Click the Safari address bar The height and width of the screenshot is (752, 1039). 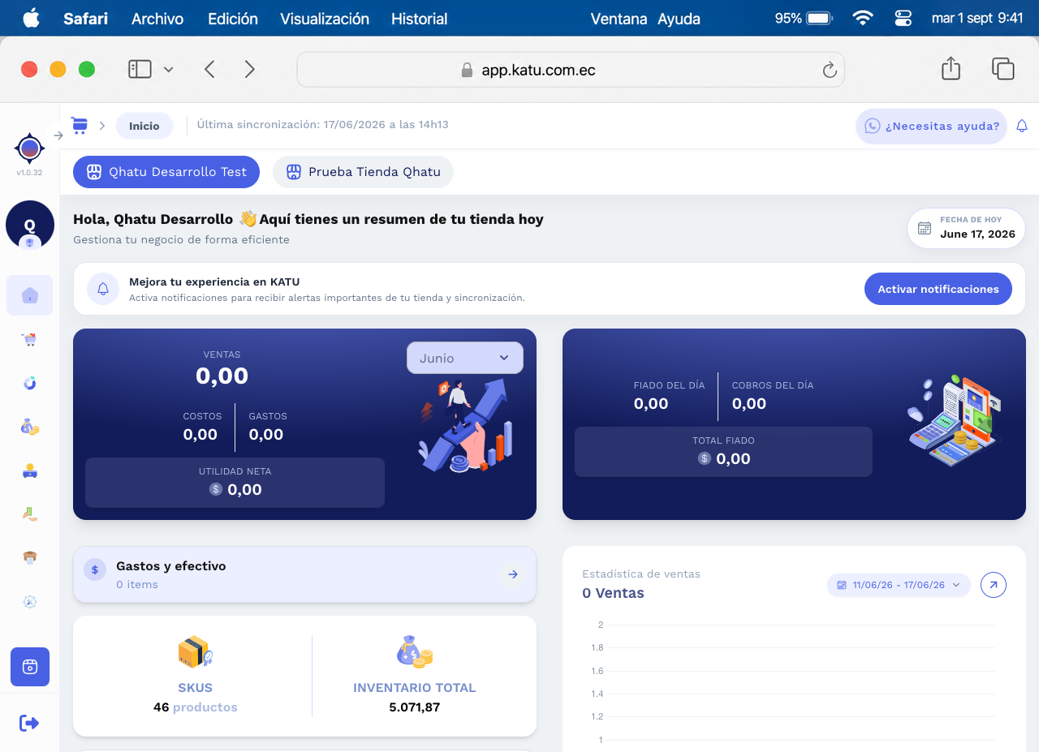tap(571, 70)
